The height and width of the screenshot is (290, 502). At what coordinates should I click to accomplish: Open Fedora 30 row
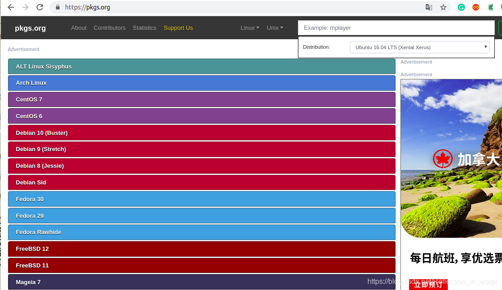[202, 199]
